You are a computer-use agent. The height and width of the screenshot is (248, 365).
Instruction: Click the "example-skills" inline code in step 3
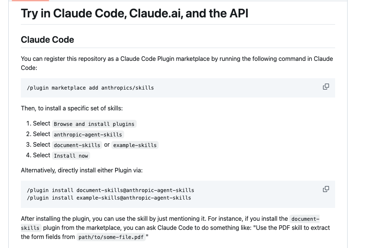pos(134,145)
